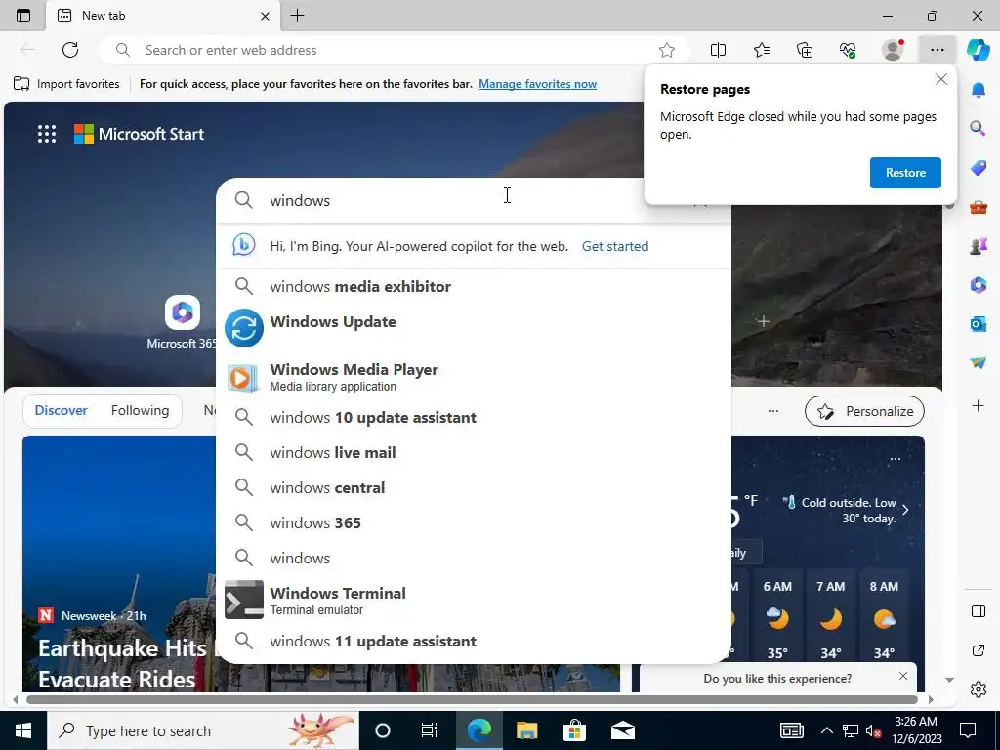Select suggestion windows 365
Image resolution: width=1000 pixels, height=750 pixels.
[474, 523]
